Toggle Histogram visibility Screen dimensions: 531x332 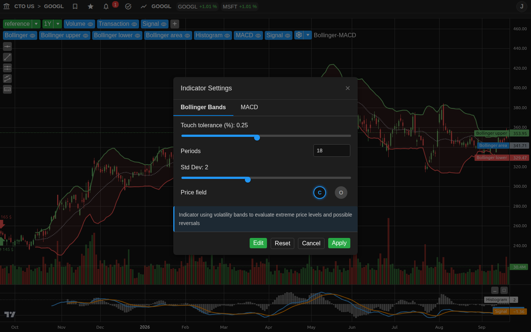coord(227,35)
